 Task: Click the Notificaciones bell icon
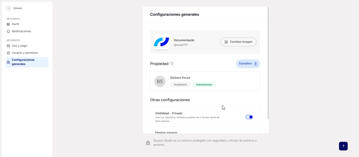pyautogui.click(x=8, y=31)
